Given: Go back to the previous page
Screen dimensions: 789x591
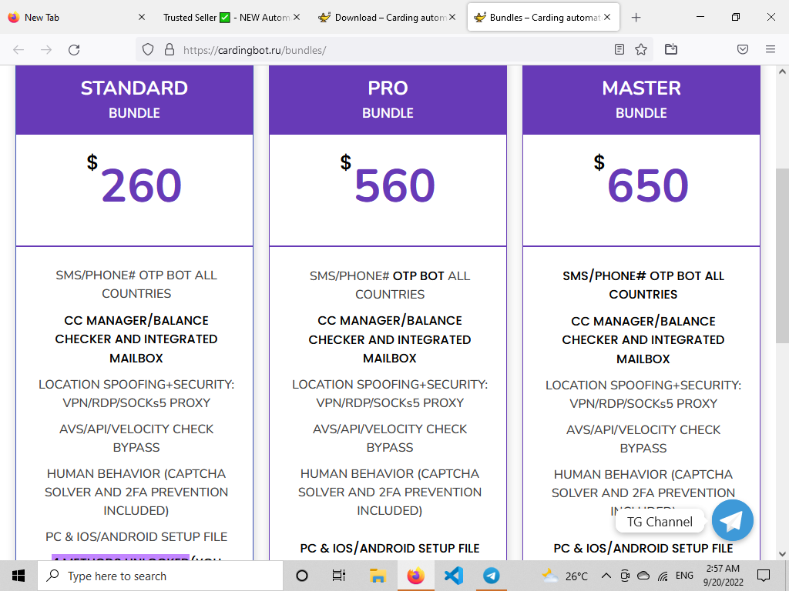Looking at the screenshot, I should [18, 49].
